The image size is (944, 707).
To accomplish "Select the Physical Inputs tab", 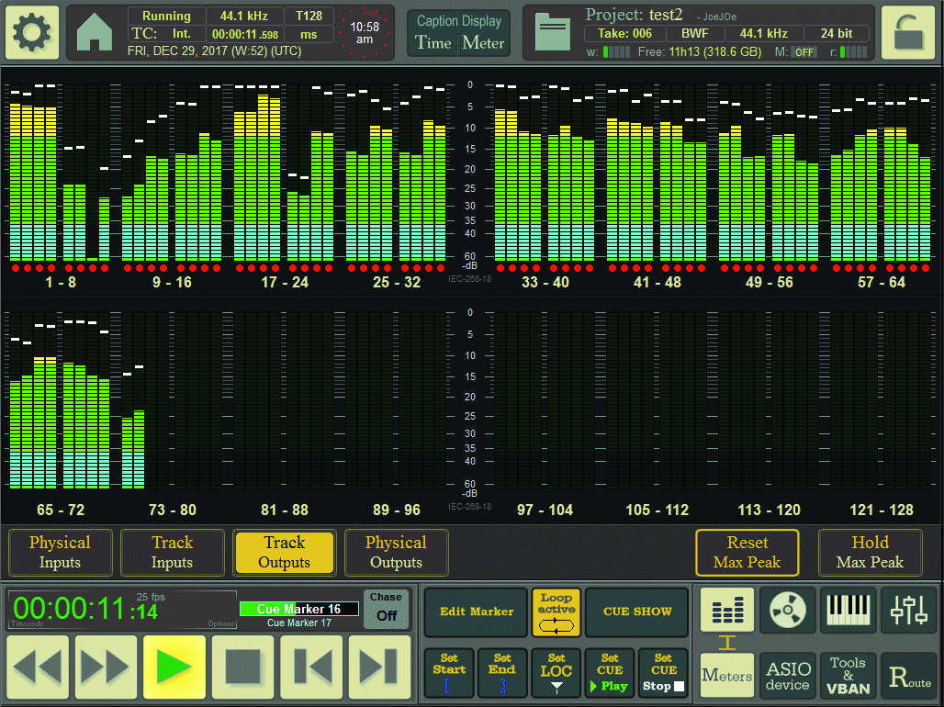I will point(61,552).
